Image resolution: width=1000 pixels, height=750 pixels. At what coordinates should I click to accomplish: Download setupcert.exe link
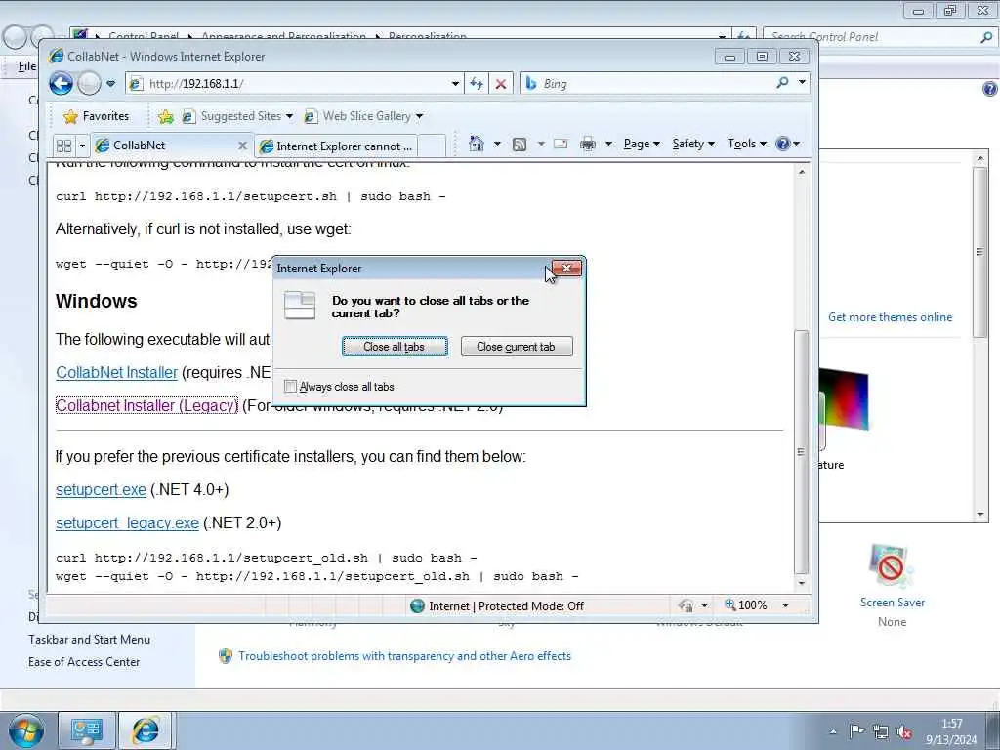click(101, 490)
